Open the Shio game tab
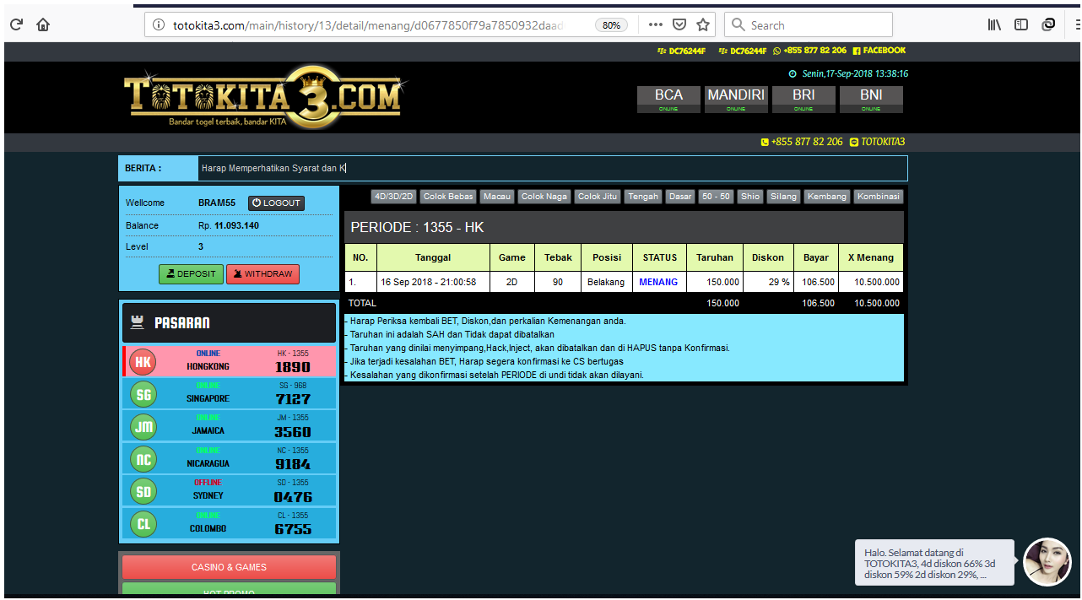Image resolution: width=1082 pixels, height=600 pixels. 749,197
